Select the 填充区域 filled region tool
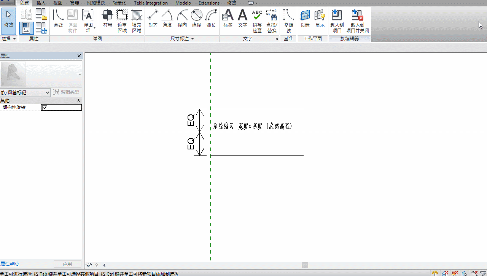 click(137, 21)
